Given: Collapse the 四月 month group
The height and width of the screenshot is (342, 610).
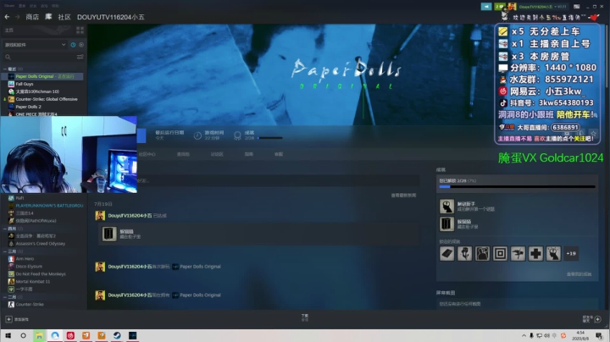Looking at the screenshot, I should tap(5, 229).
